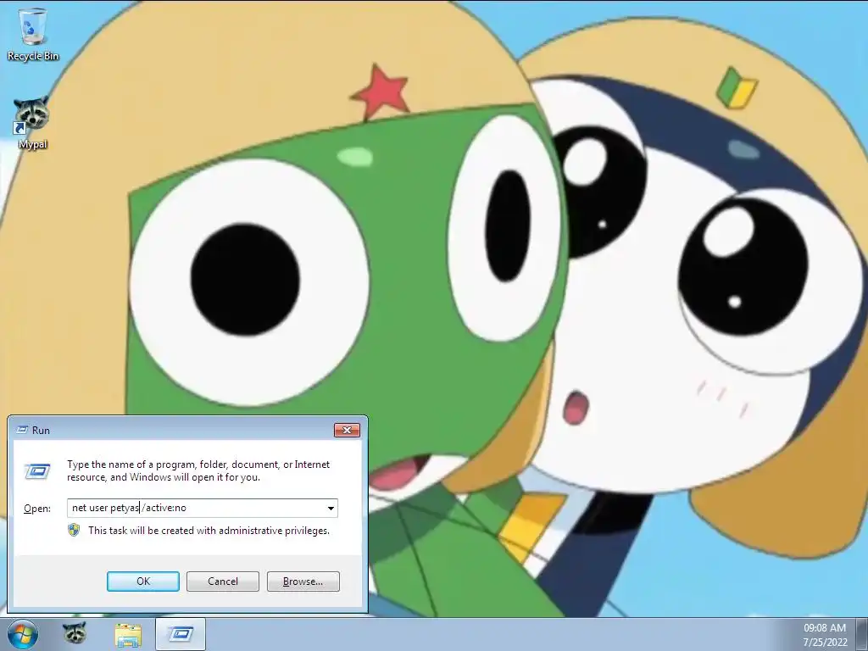868x651 pixels.
Task: Click the Show desktop strip
Action: click(862, 634)
